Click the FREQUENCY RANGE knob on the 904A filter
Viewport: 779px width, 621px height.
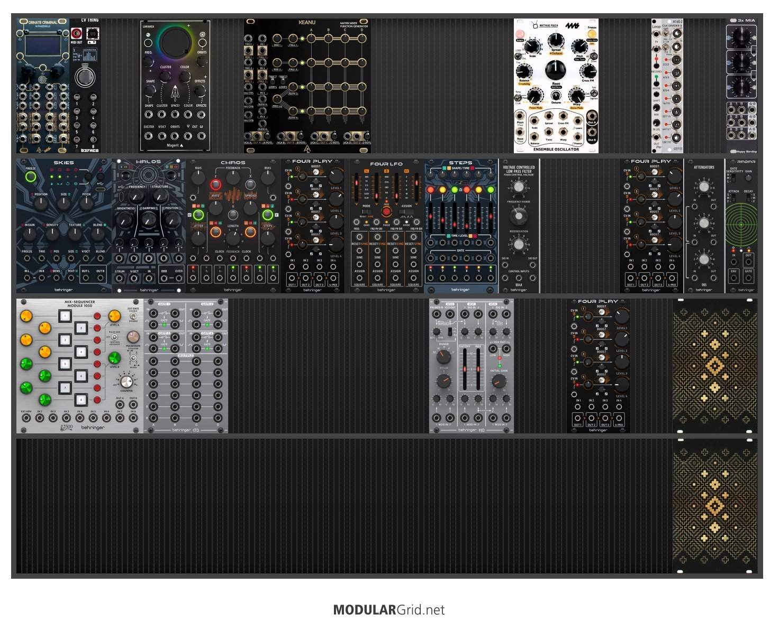[519, 216]
